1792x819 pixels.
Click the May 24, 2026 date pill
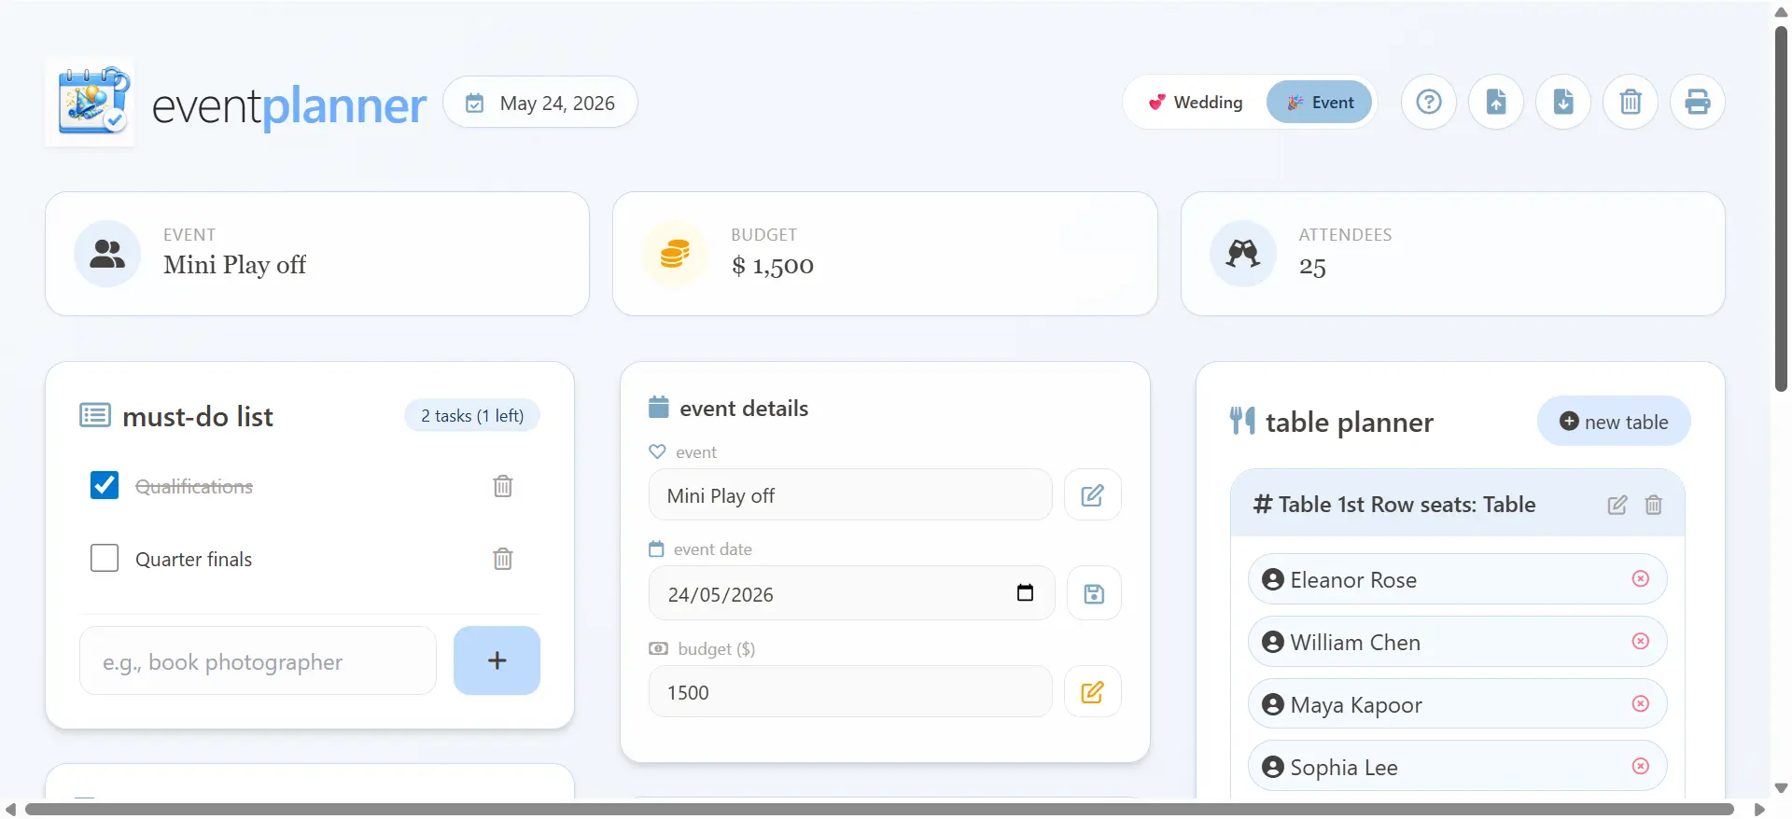pyautogui.click(x=540, y=102)
